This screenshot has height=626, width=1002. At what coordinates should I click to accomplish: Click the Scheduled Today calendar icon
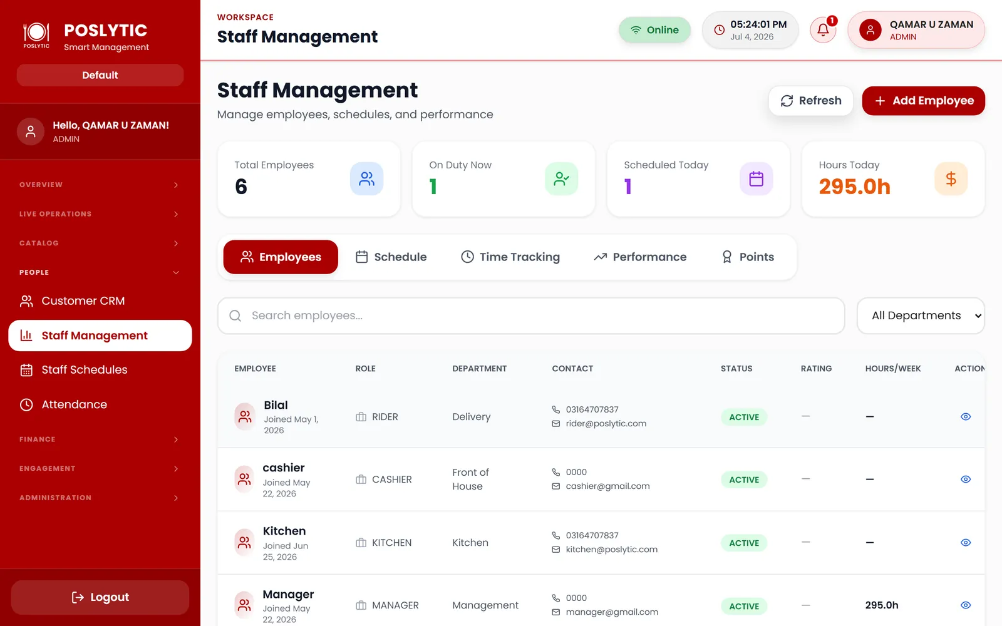pos(756,179)
